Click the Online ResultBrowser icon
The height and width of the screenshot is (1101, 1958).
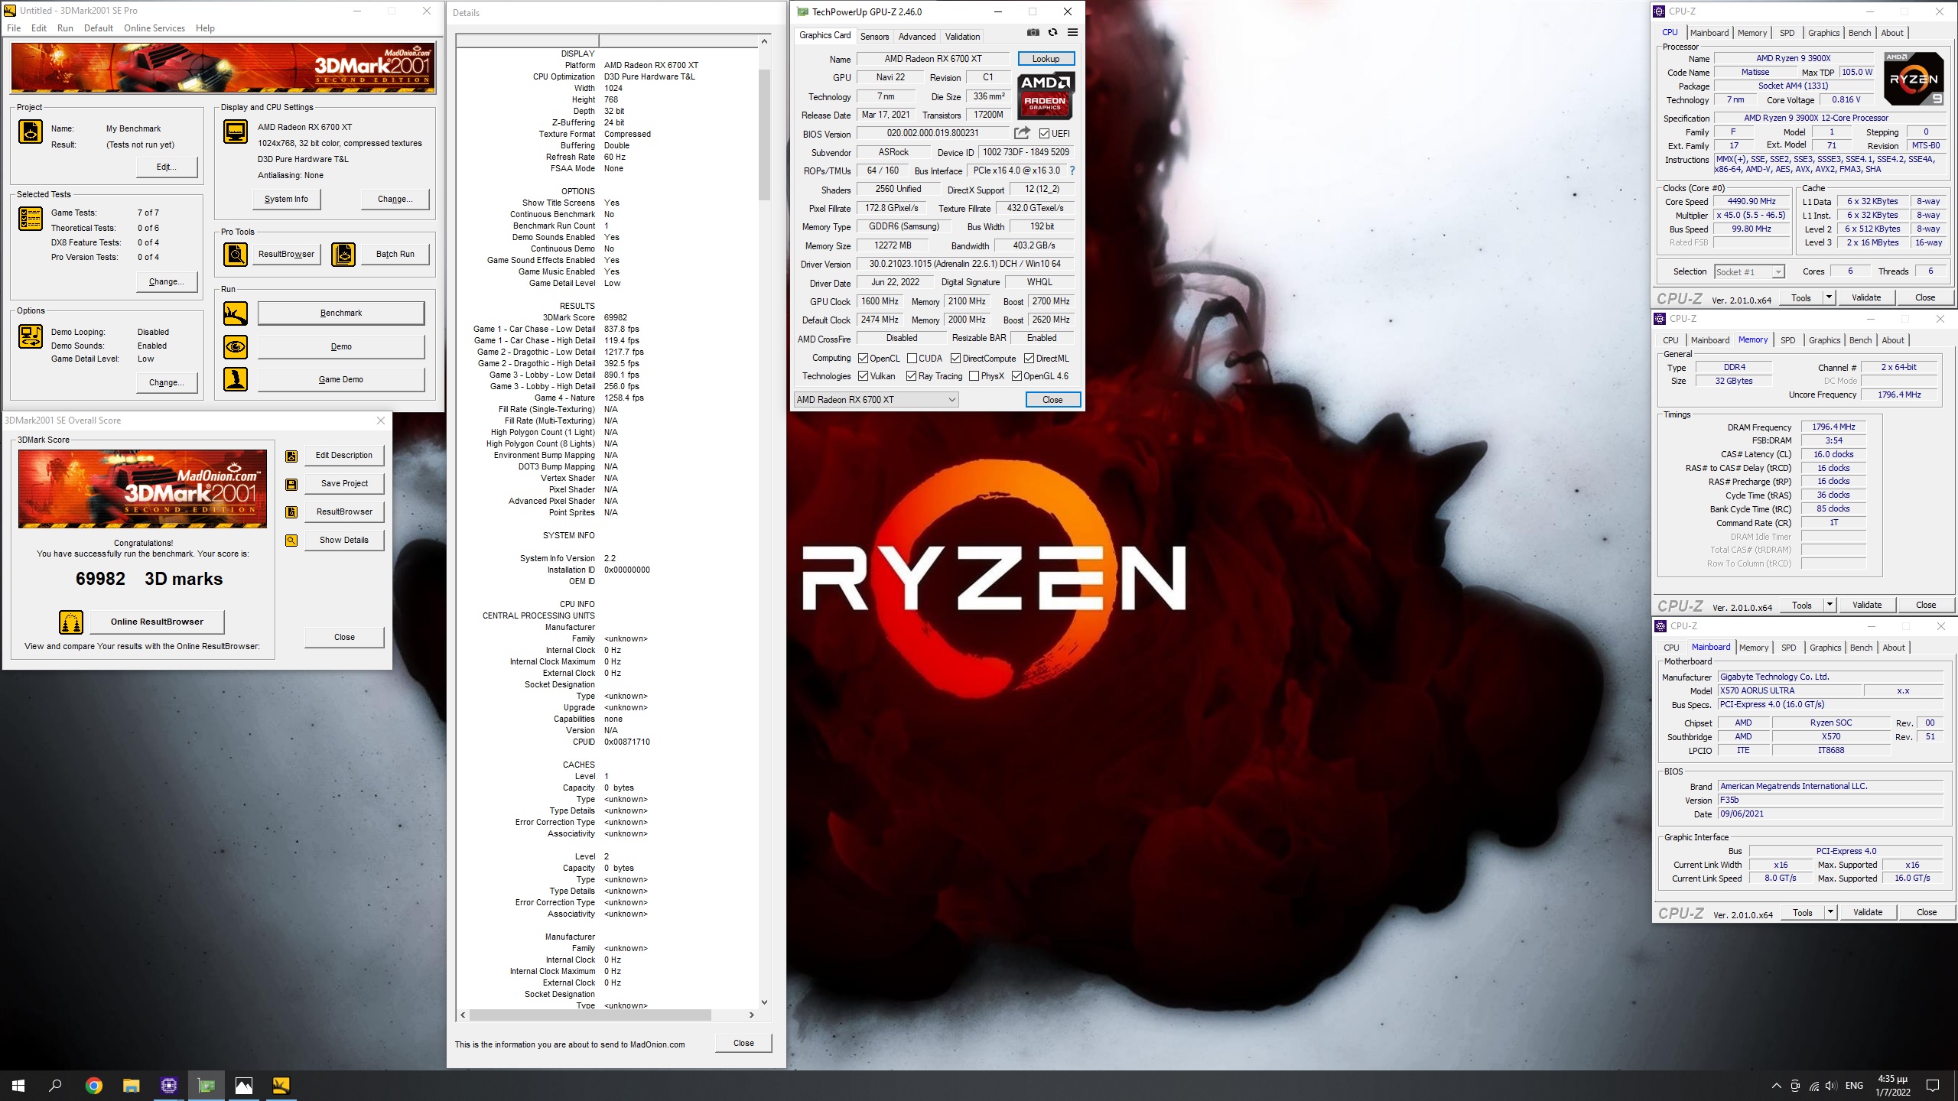(71, 622)
